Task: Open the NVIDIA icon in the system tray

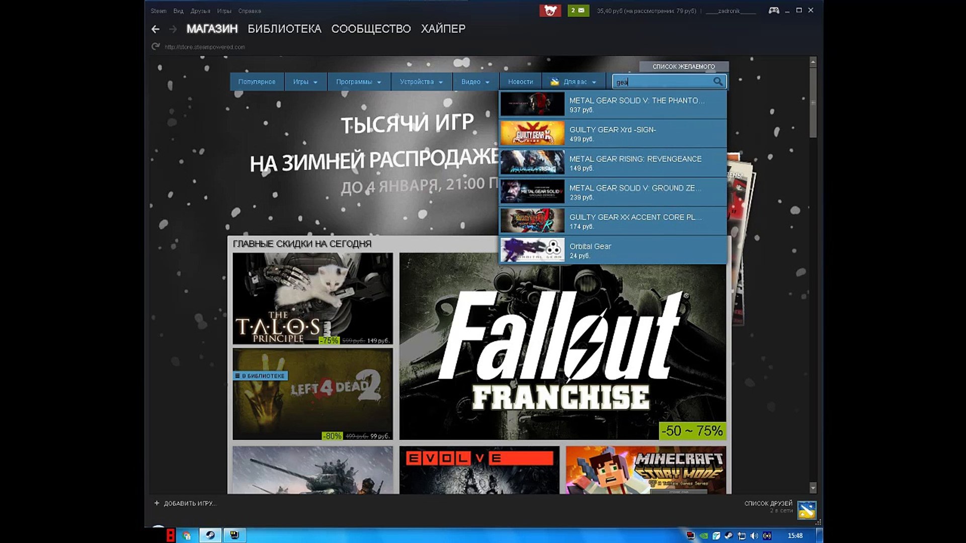Action: 703,536
